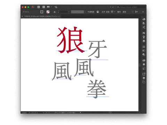Click the gray 拳 character on canvas
This screenshot has width=167, height=125.
(x=97, y=89)
